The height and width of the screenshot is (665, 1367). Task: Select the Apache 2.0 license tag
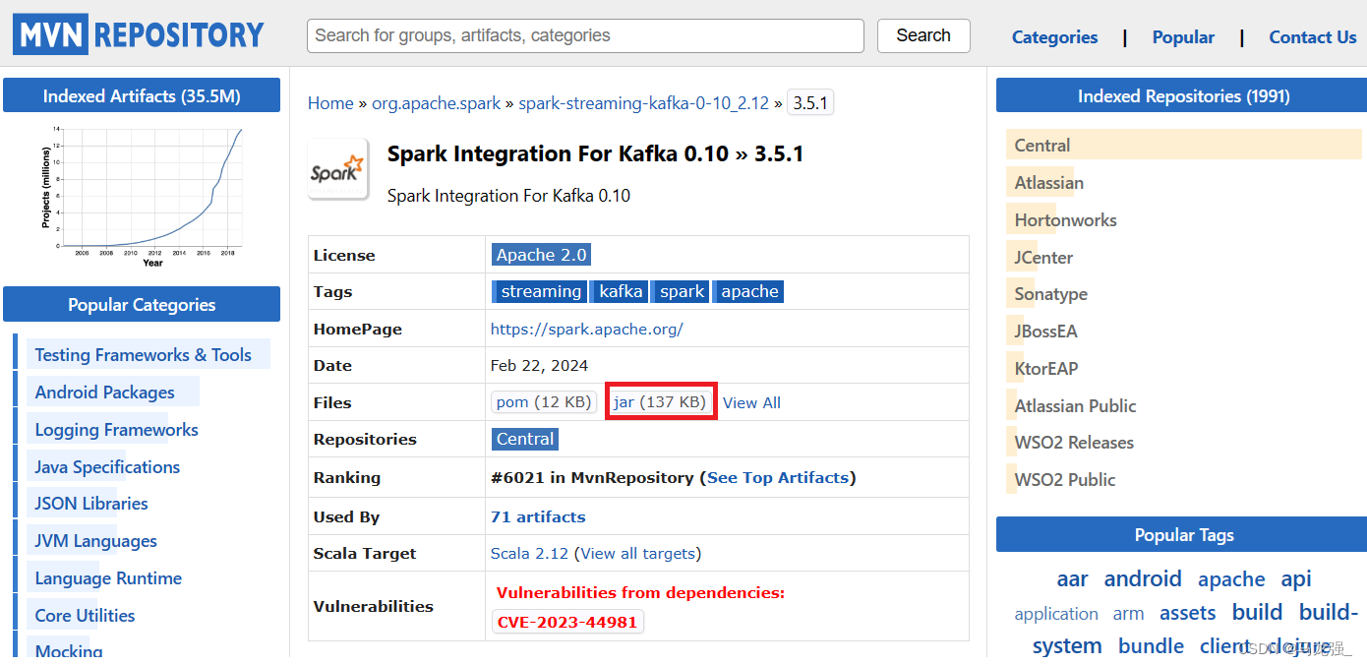(541, 255)
